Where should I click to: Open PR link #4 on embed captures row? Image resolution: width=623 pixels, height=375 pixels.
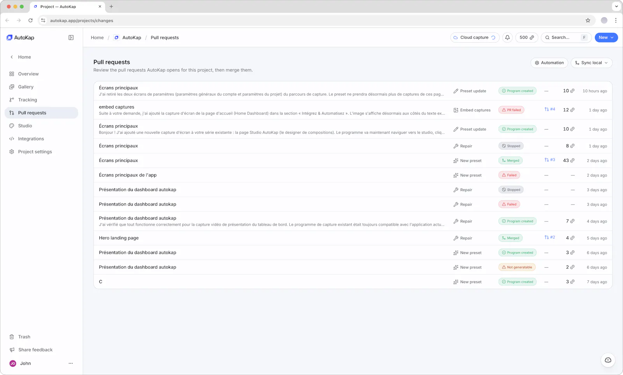pyautogui.click(x=550, y=109)
